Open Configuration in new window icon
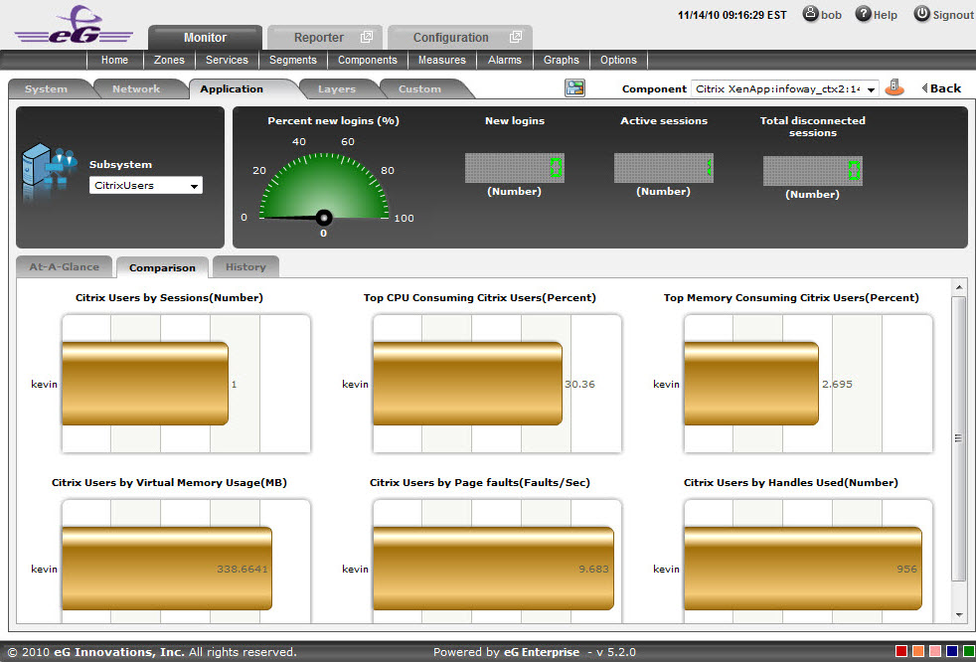The height and width of the screenshot is (662, 976). click(516, 37)
